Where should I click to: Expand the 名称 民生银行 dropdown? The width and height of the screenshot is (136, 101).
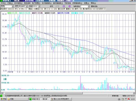[x=27, y=6]
